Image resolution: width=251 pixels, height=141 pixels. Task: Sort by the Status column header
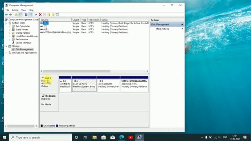pos(125,20)
